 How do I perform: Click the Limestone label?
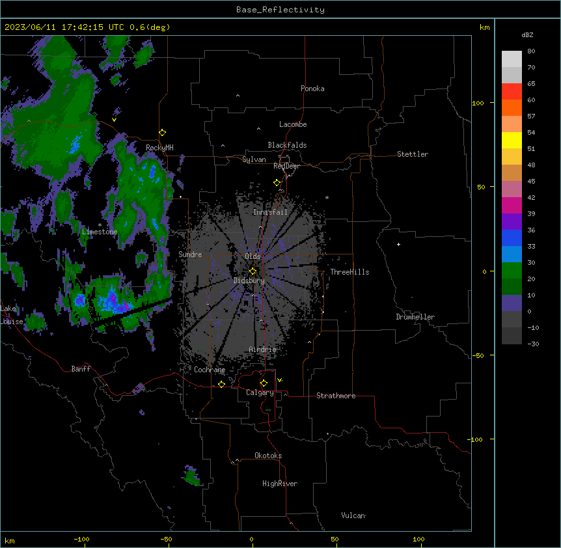pyautogui.click(x=100, y=232)
